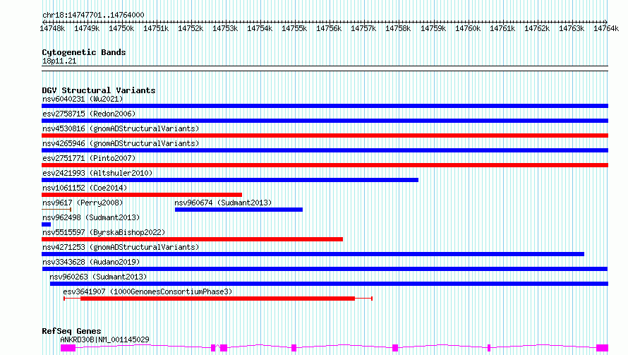Viewport: 628px width, 355px height.
Task: Open nsv4271253 (gnomADStructuralVariants) label
Action: pos(121,247)
